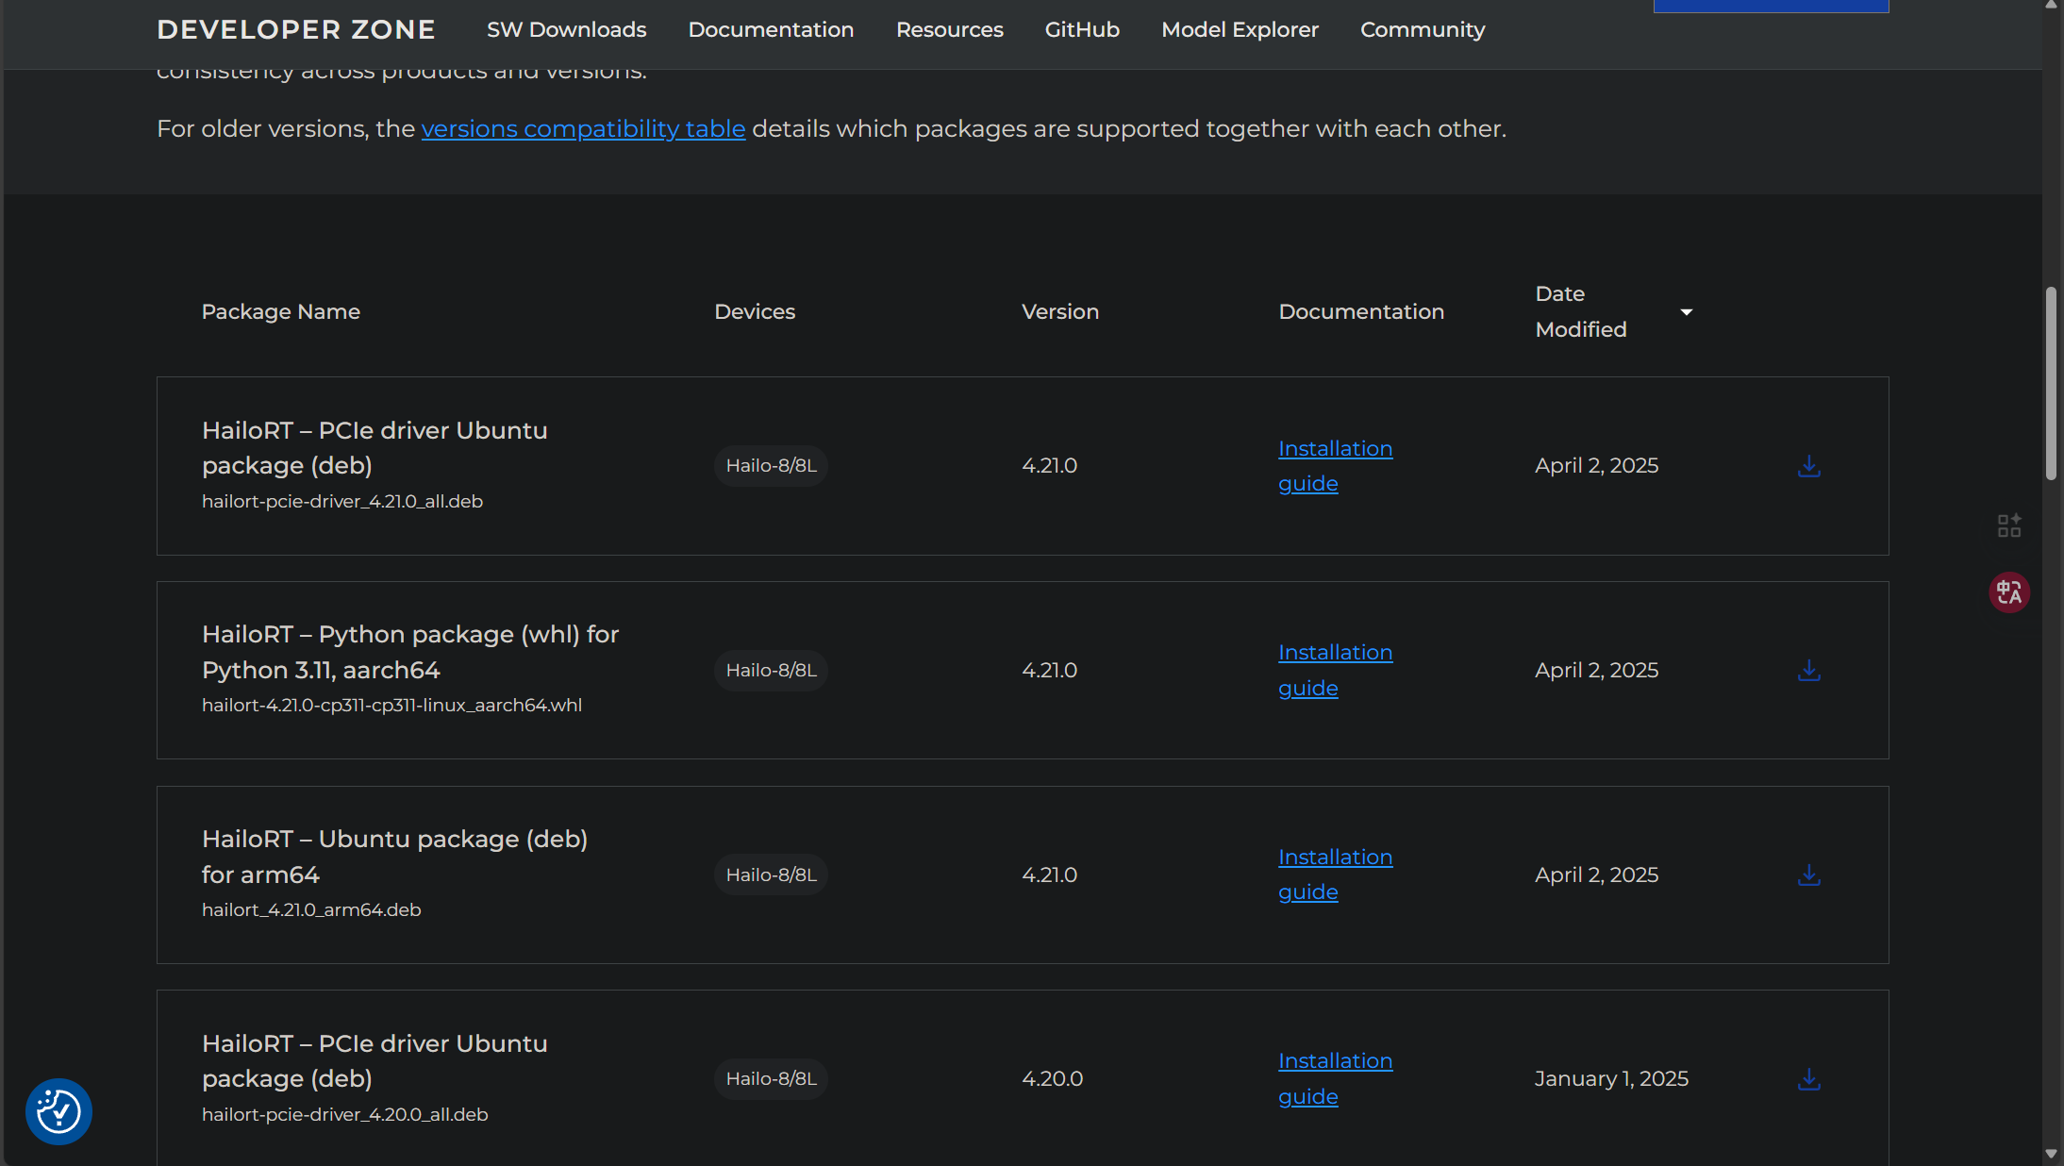Download the Python 3.11 aarch64 whl package
2064x1166 pixels.
(x=1808, y=671)
